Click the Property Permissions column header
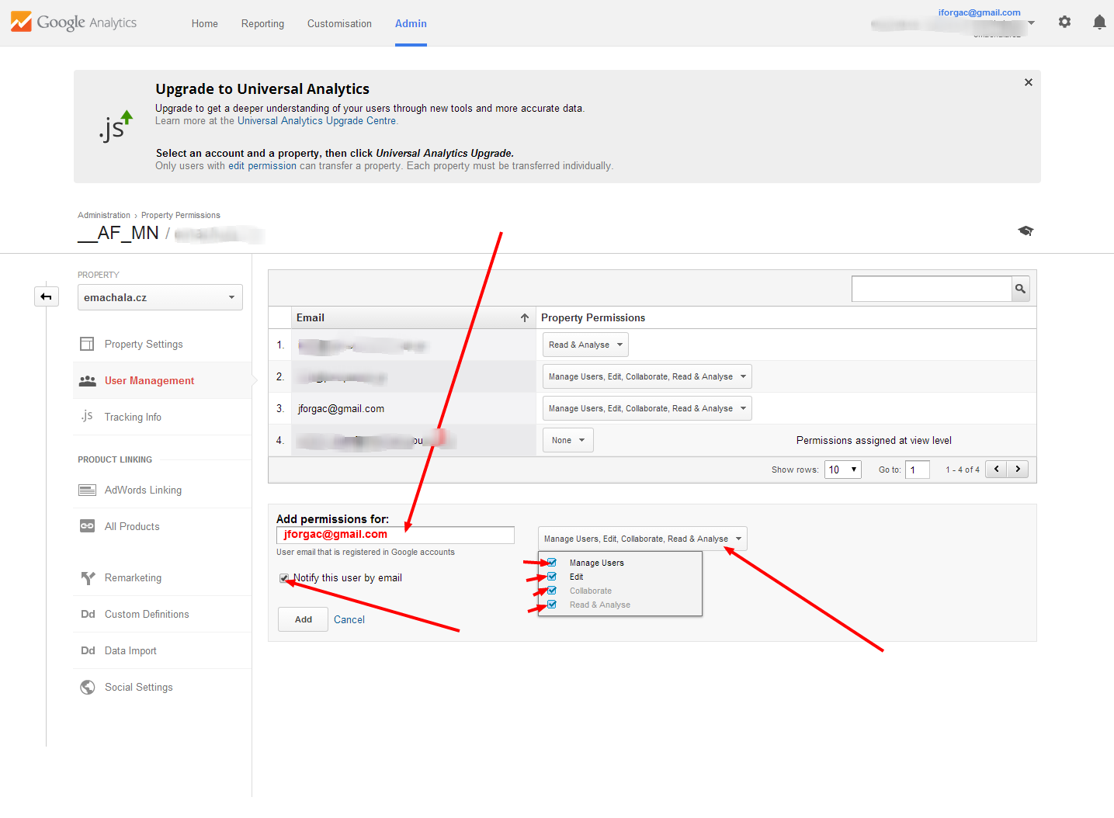Image resolution: width=1114 pixels, height=818 pixels. [593, 317]
